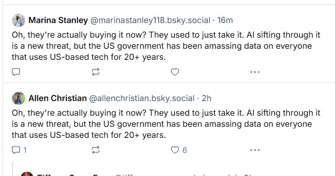Reply to Marina Stanley's post
This screenshot has height=176, width=335.
pyautogui.click(x=16, y=72)
